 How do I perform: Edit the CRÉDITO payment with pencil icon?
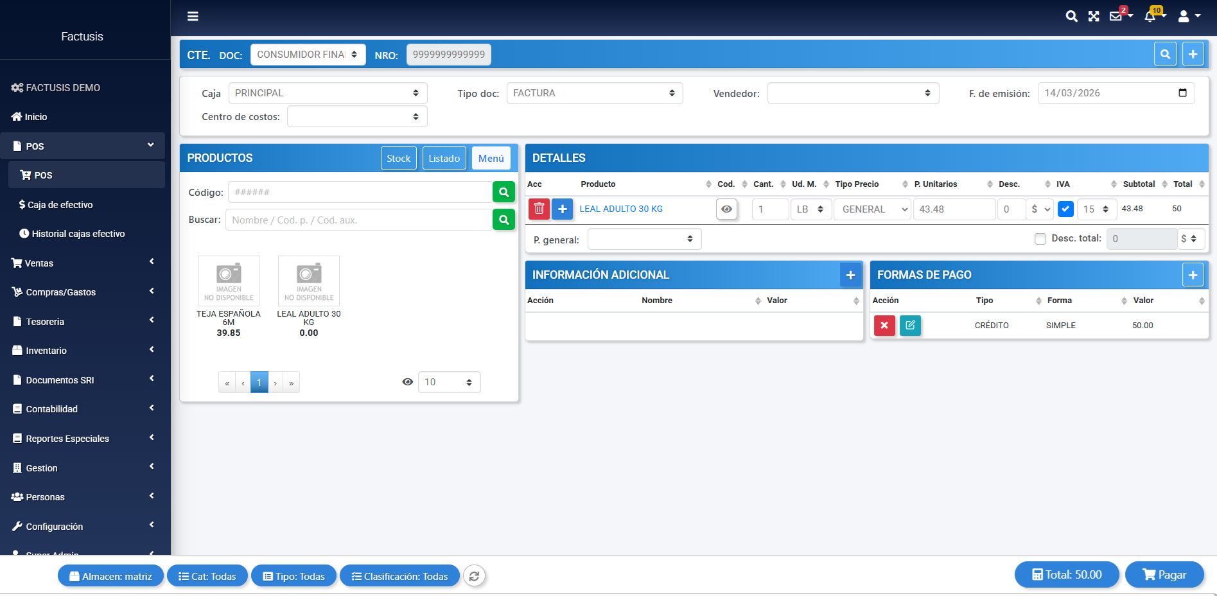(910, 326)
